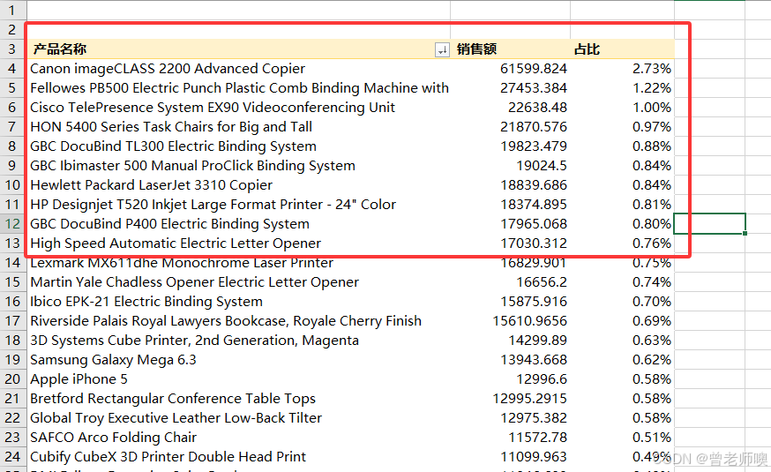Click the sales value 11099.963

click(511, 457)
